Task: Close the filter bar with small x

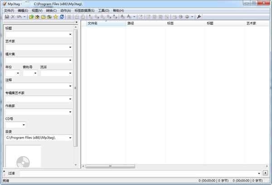Action: point(5,172)
